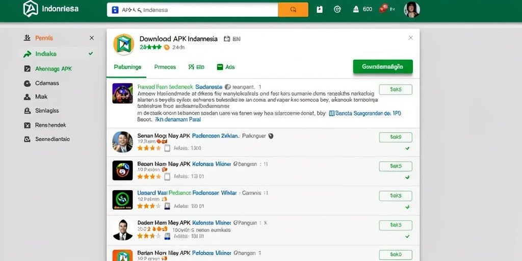This screenshot has height=261, width=522.
Task: Select Indialce in the sidebar
Action: [x=45, y=54]
